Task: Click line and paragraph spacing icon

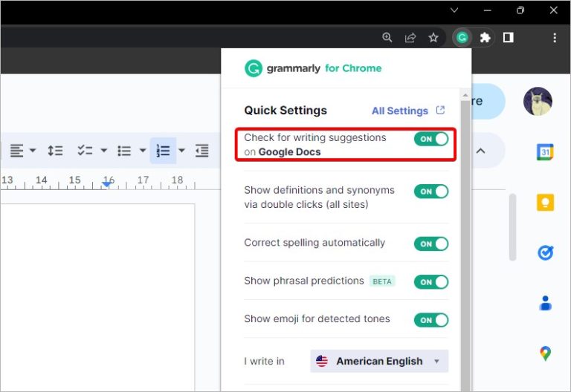Action: [x=55, y=150]
